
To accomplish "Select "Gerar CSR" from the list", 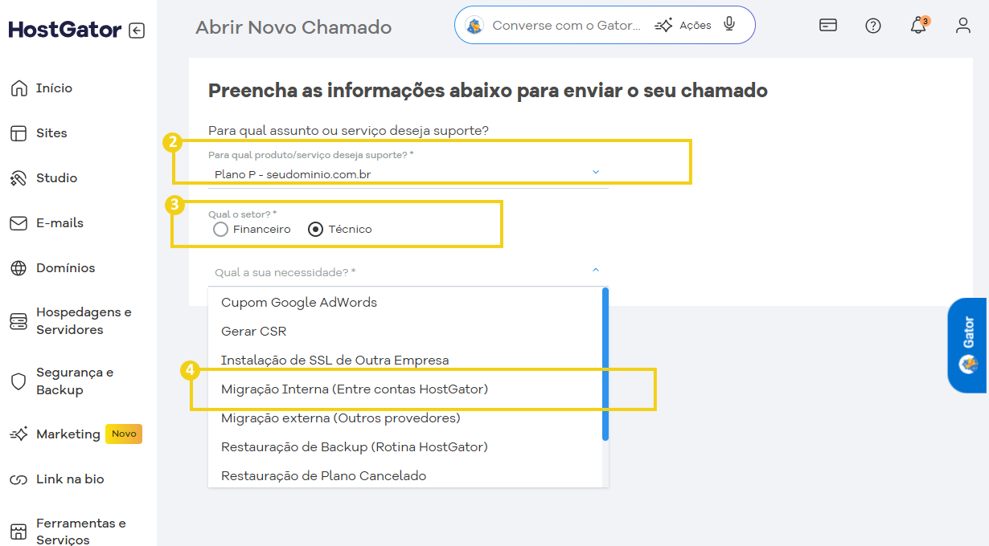I will coord(254,332).
